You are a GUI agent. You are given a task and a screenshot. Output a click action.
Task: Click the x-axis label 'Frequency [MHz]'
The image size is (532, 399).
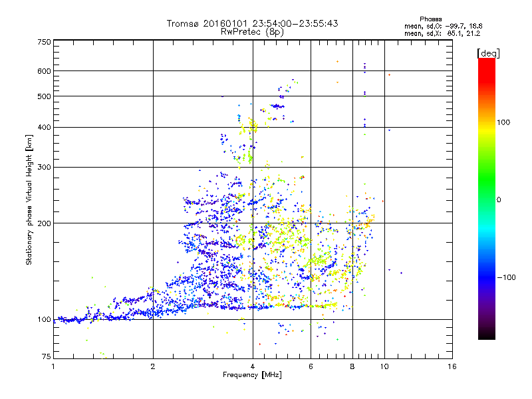point(252,375)
